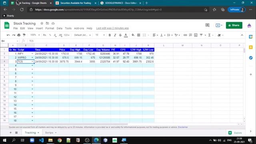Select the Paint format tool
Image resolution: width=256 pixels, height=144 pixels.
(24, 35)
